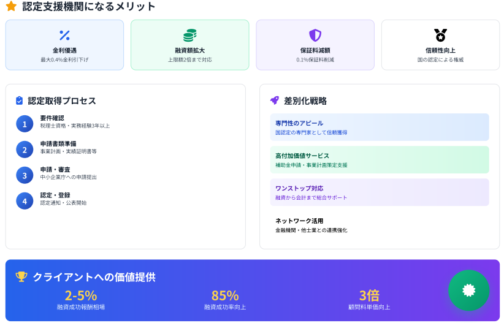Screen dimensions: 504x323
Task: Click 申請書類準備 step title
Action: [58, 143]
